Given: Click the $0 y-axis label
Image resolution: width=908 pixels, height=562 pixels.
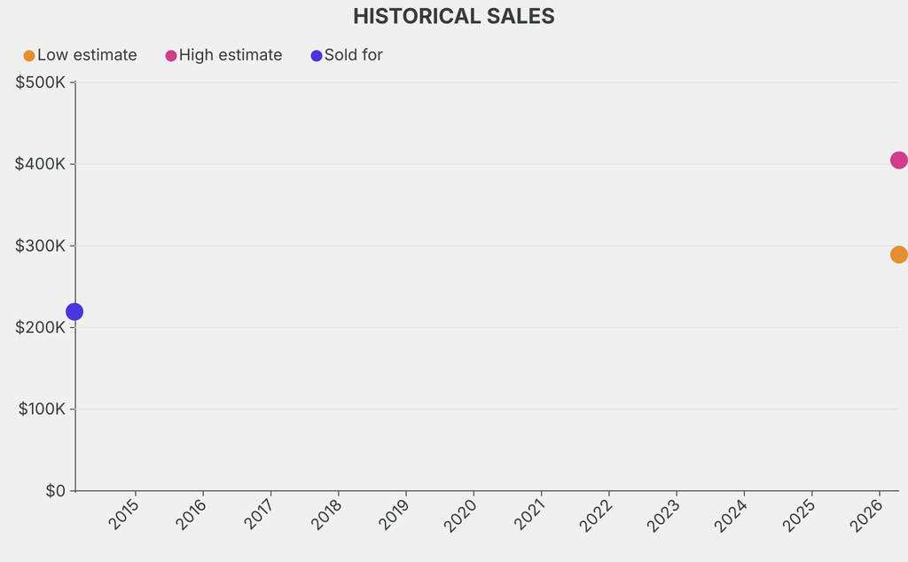Looking at the screenshot, I should tap(55, 491).
